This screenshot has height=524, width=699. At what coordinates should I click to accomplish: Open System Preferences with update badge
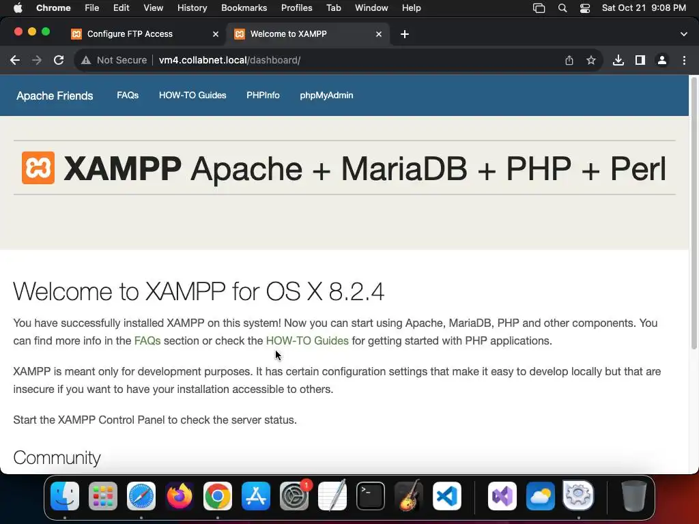point(294,496)
